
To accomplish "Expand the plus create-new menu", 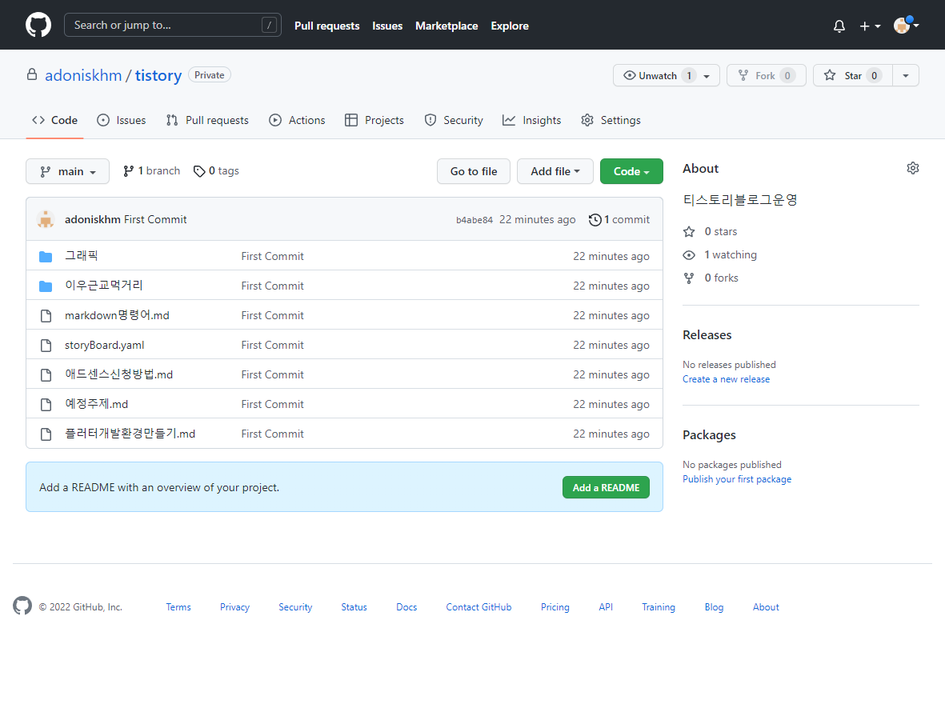I will 870,26.
